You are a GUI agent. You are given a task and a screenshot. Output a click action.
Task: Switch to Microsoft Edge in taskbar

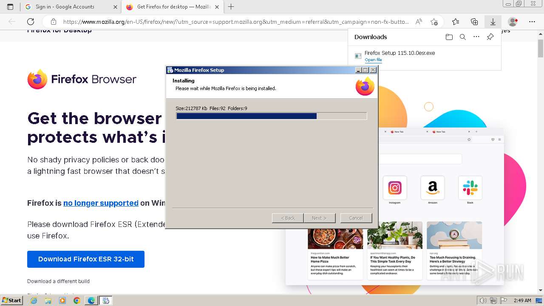(91, 300)
